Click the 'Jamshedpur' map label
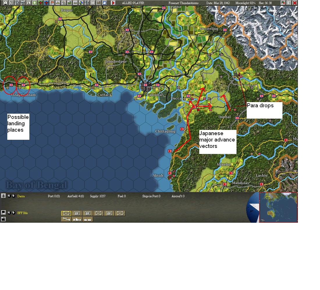The height and width of the screenshot is (290, 320). click(116, 61)
